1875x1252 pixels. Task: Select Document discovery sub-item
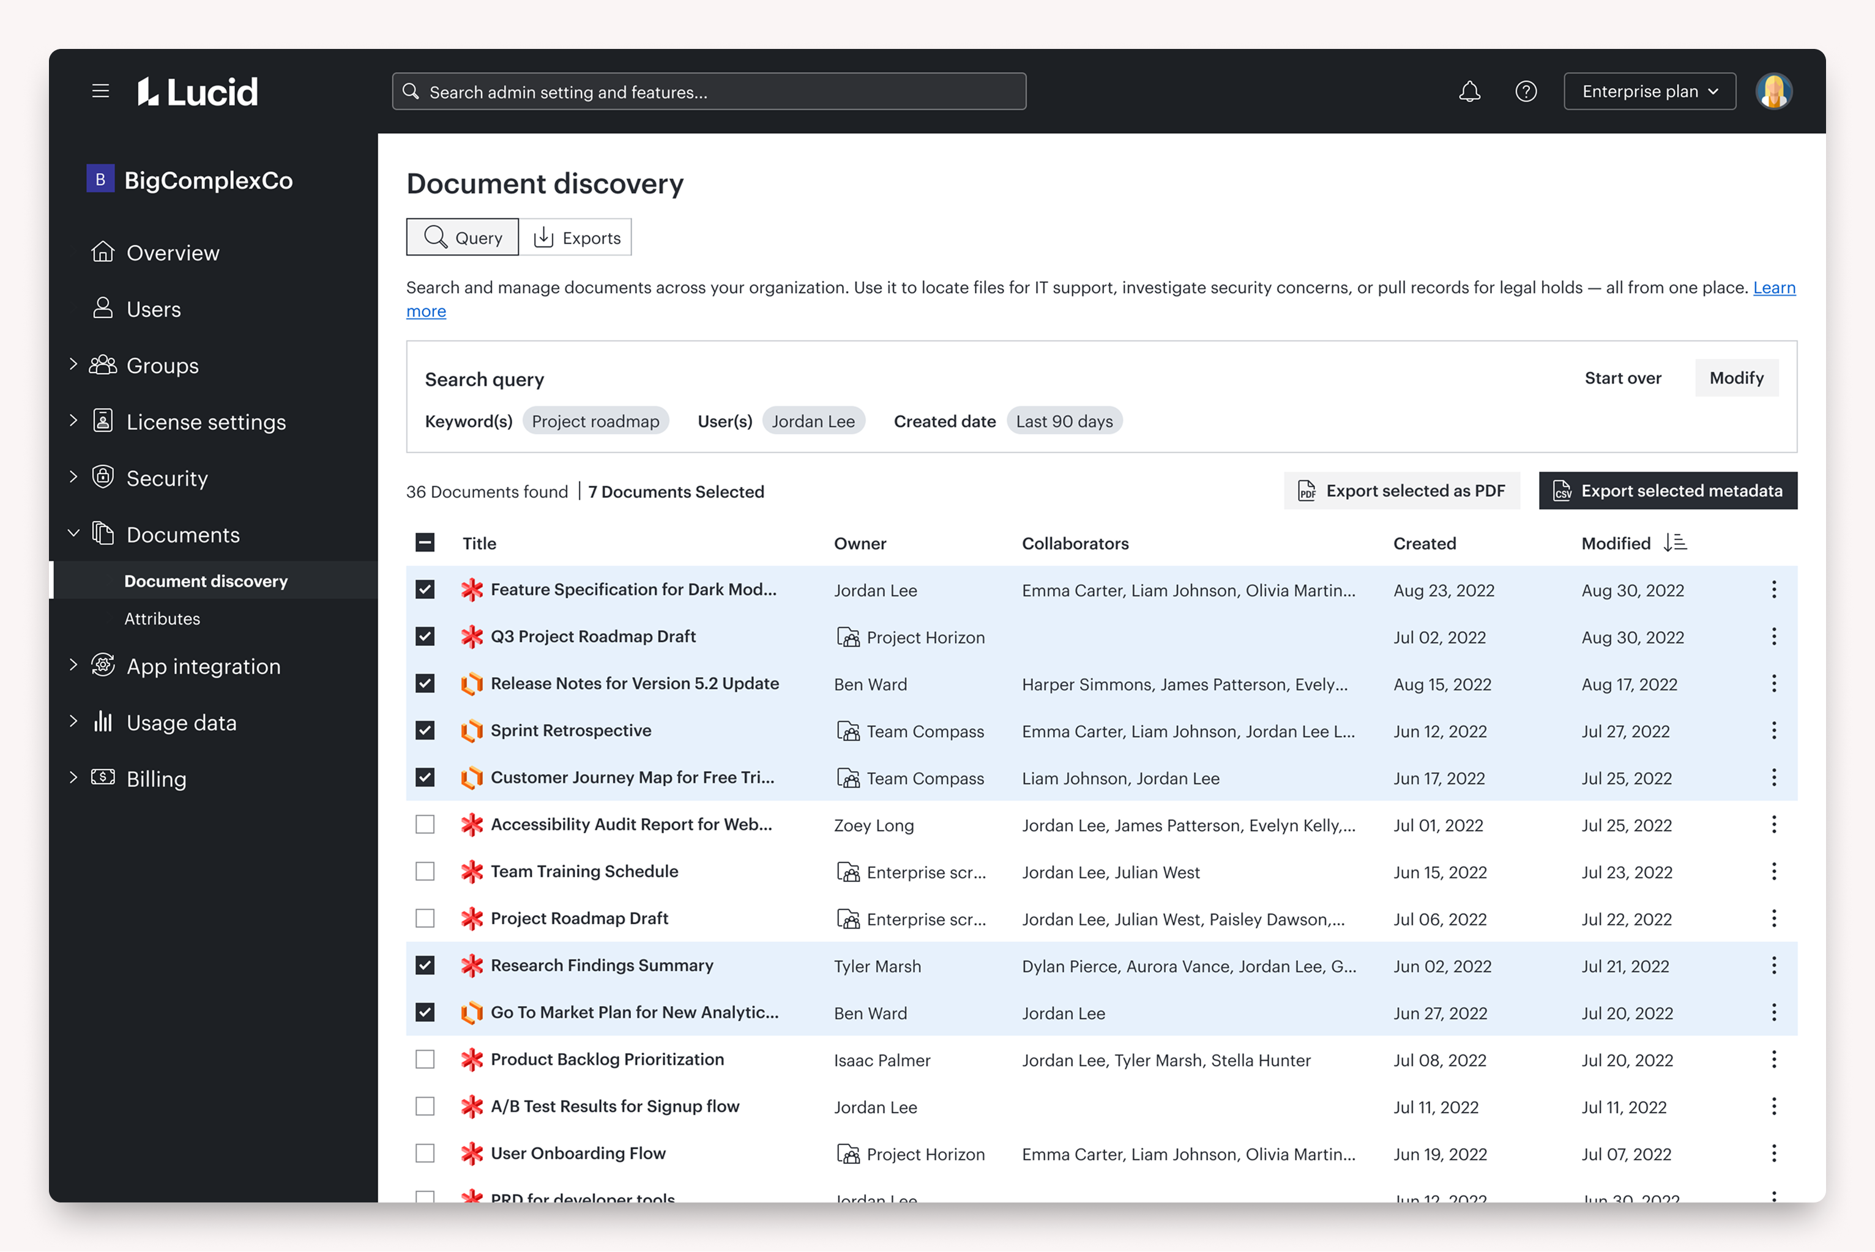click(206, 581)
